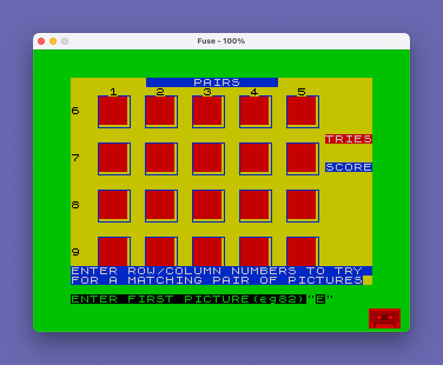This screenshot has height=365, width=443.
Task: Choose the card at row 8, column 4
Action: point(256,206)
